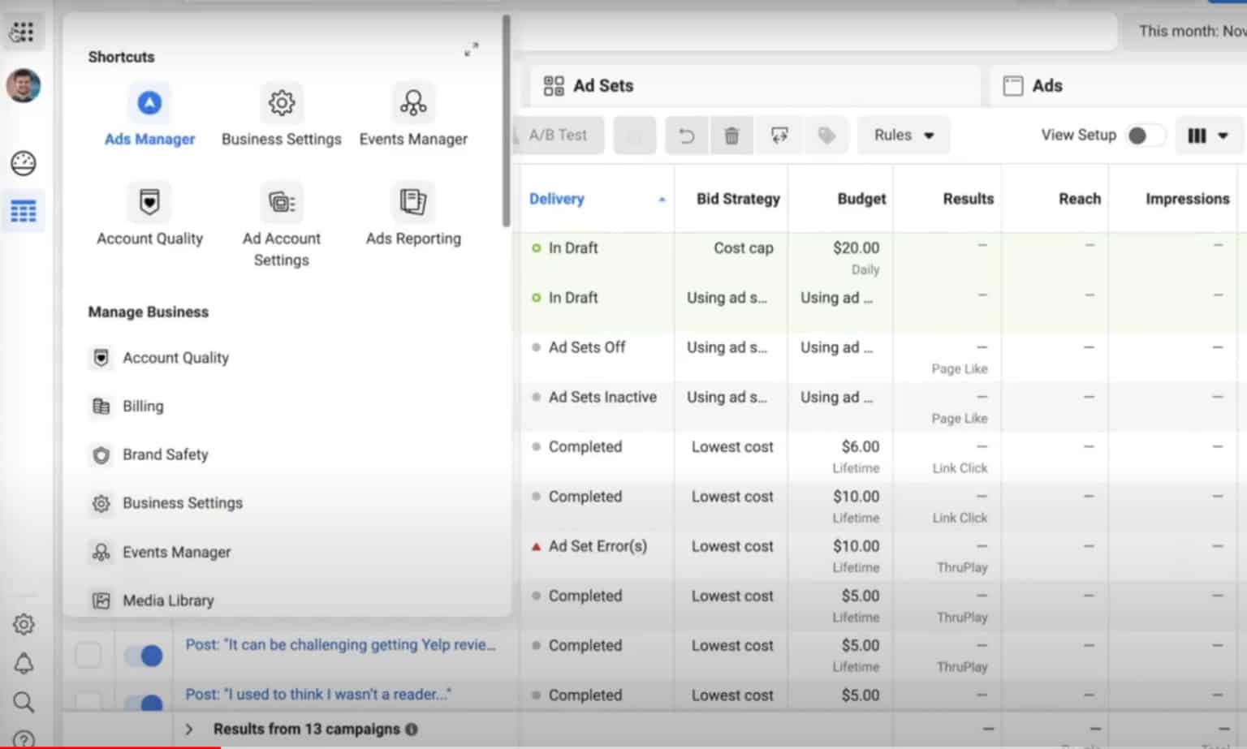Toggle off the Yelp review post campaign
This screenshot has height=749, width=1247.
pos(144,655)
